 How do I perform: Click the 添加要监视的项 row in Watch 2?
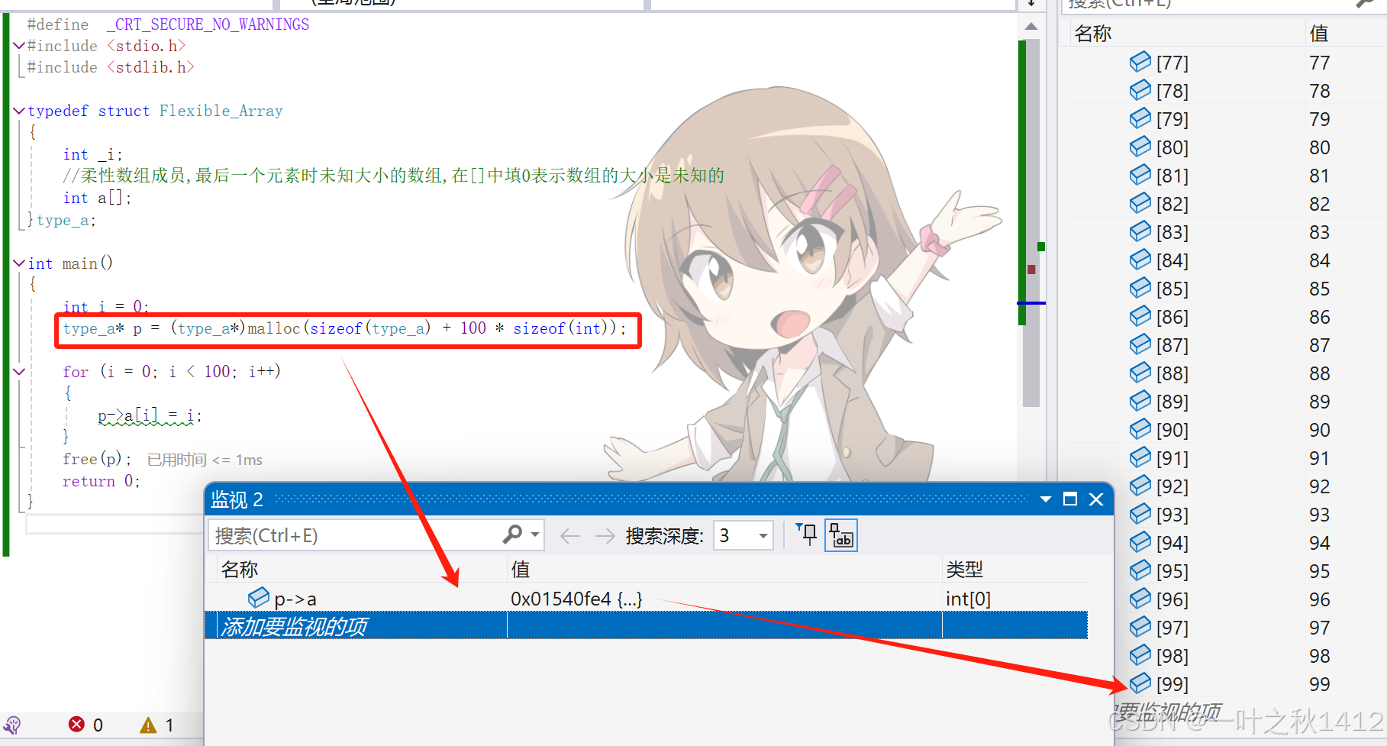pyautogui.click(x=646, y=625)
